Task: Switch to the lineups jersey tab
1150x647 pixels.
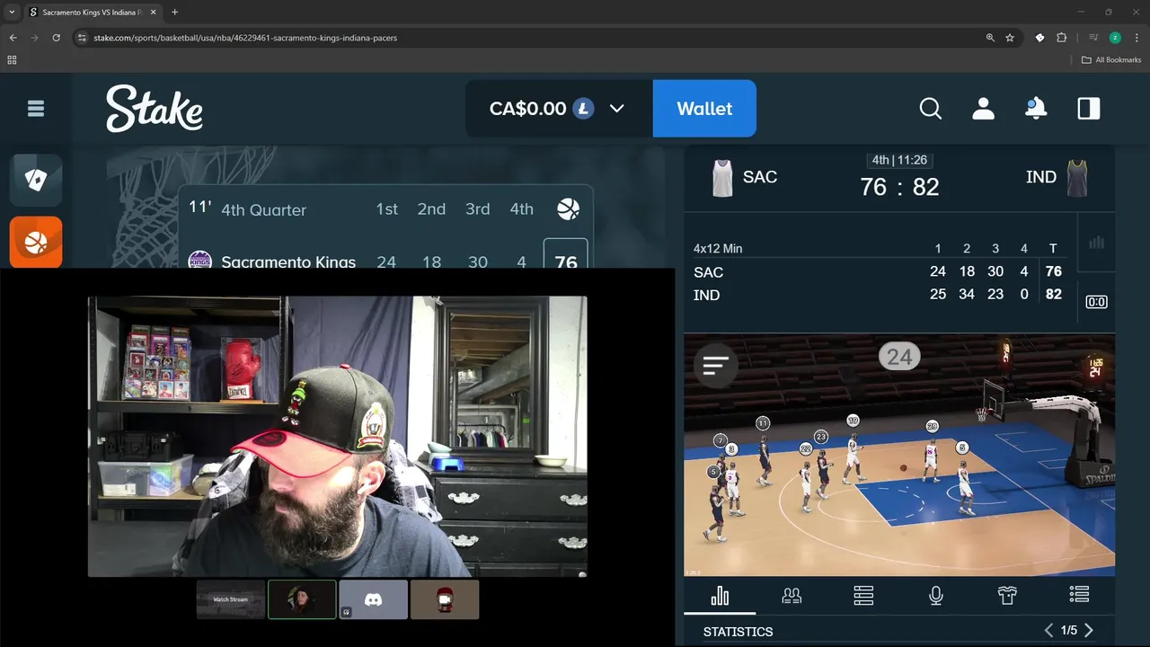Action: pos(1007,596)
